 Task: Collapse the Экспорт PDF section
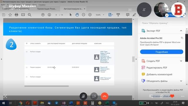pyautogui.click(x=181, y=31)
